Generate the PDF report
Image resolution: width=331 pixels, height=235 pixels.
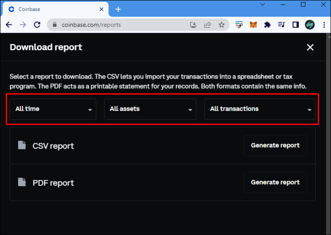click(x=275, y=182)
